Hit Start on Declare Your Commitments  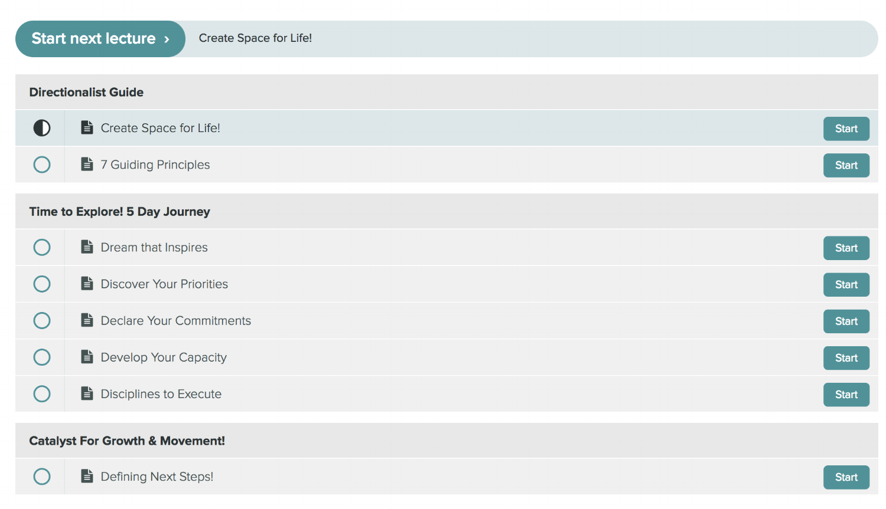[x=846, y=321]
